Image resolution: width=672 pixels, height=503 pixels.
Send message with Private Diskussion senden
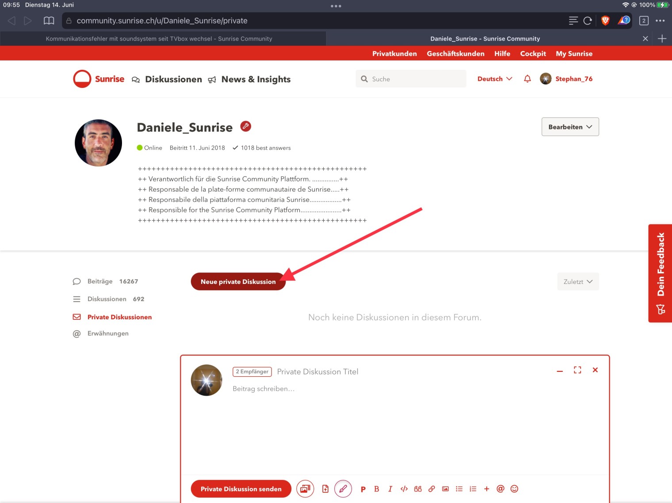coord(241,489)
